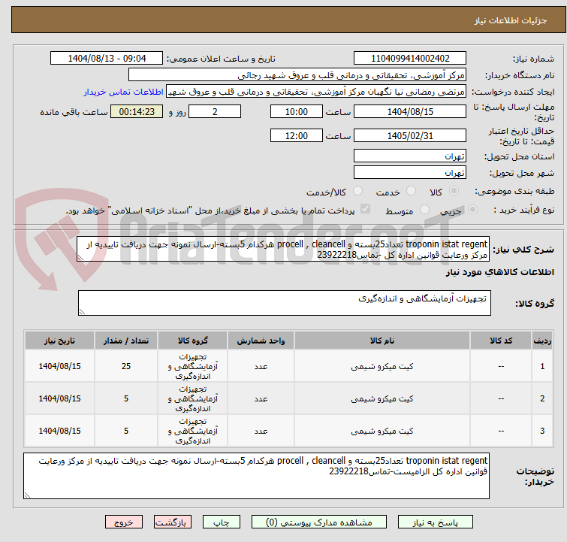Click the resize handle of the general description box
Image resolution: width=567 pixels, height=542 pixels.
click(x=80, y=258)
